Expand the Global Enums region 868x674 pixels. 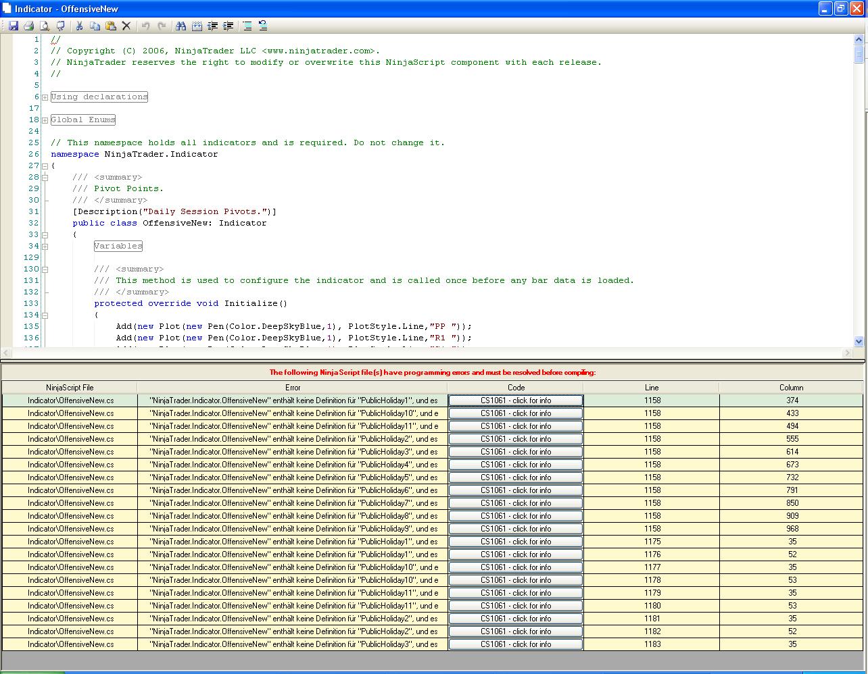coord(45,120)
